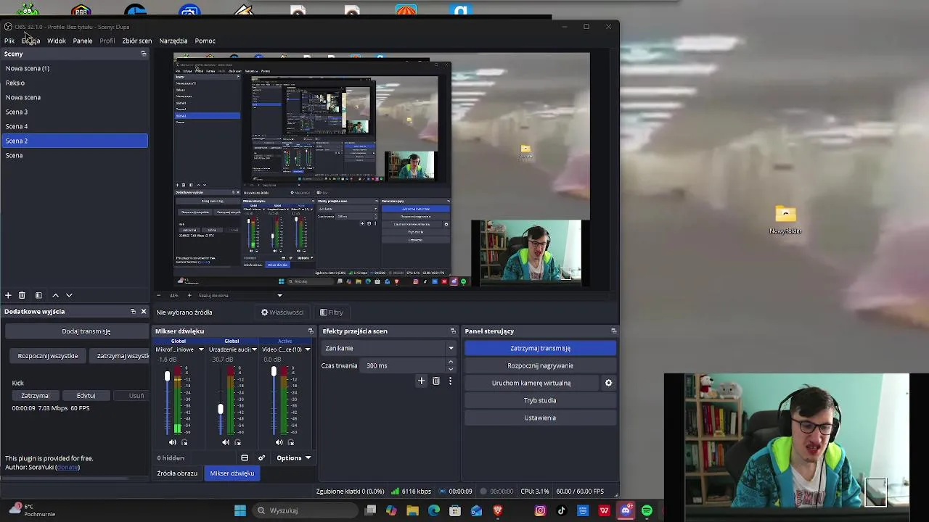Select Scena 3 in scenes list
This screenshot has height=522, width=929.
(74, 112)
